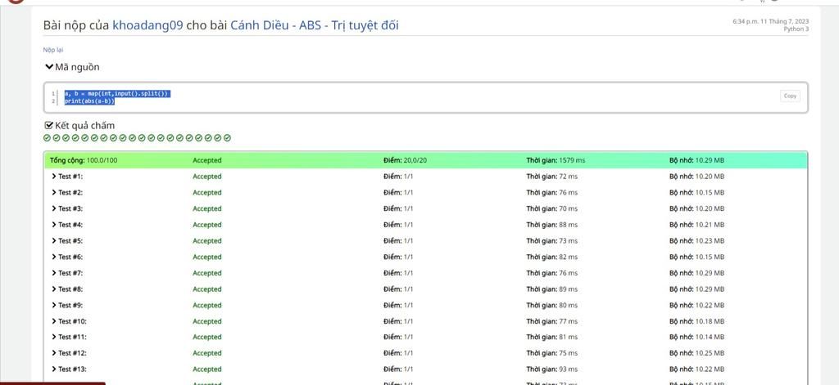The height and width of the screenshot is (385, 839).
Task: Expand Test #1 details
Action: [54, 177]
